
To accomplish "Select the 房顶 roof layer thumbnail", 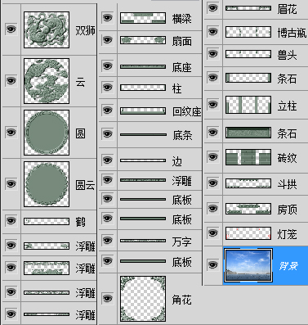I will [248, 209].
